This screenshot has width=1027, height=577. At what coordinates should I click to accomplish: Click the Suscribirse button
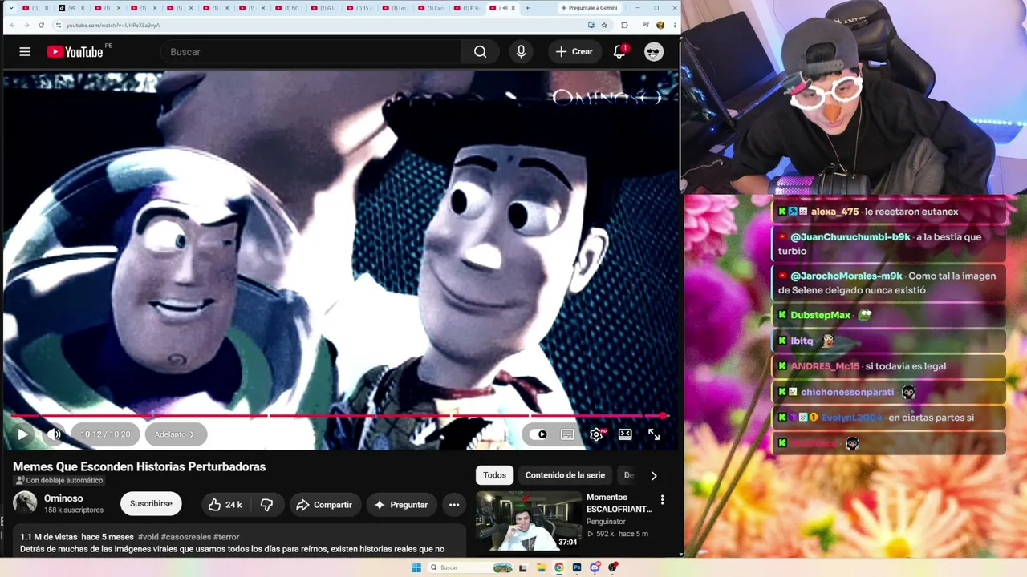151,504
